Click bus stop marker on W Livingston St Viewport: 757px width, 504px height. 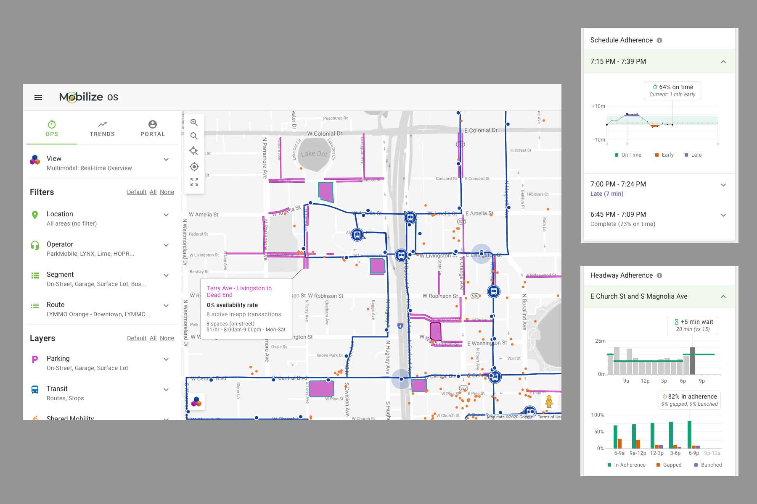[401, 255]
